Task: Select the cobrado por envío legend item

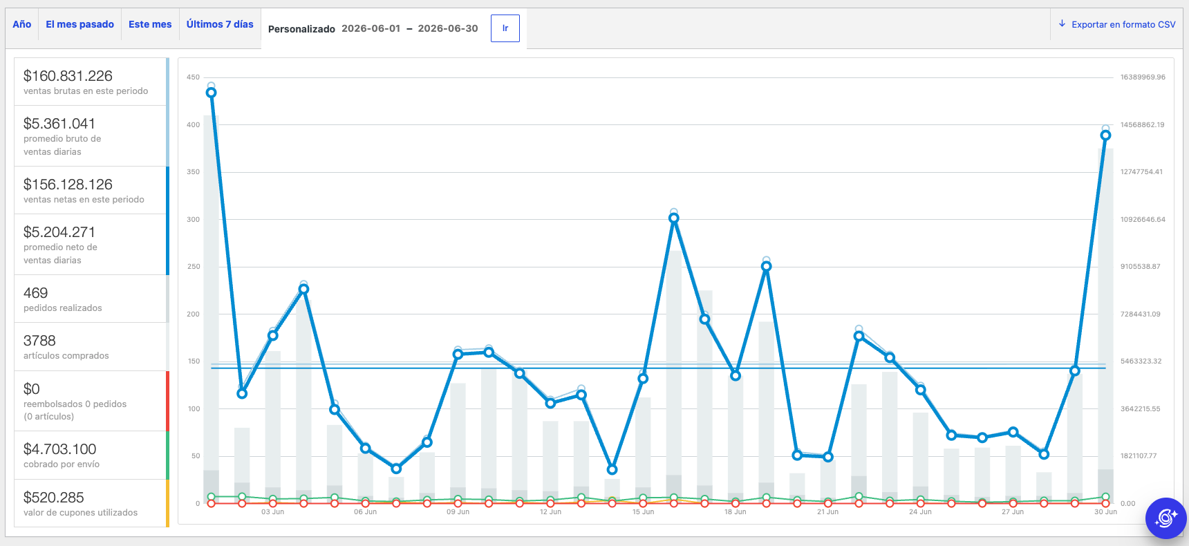Action: 91,455
